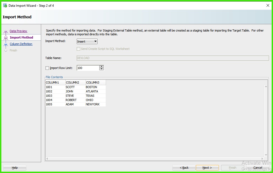Click the disabled Finish button
273x173 pixels.
(232, 168)
